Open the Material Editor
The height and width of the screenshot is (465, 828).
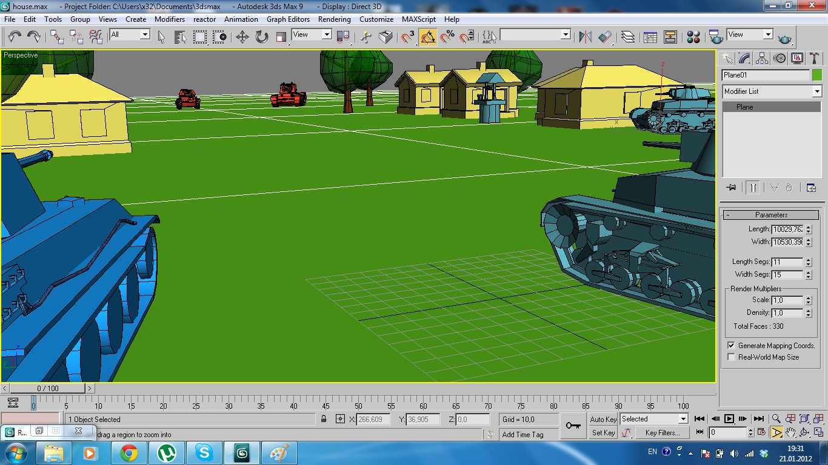pos(693,37)
